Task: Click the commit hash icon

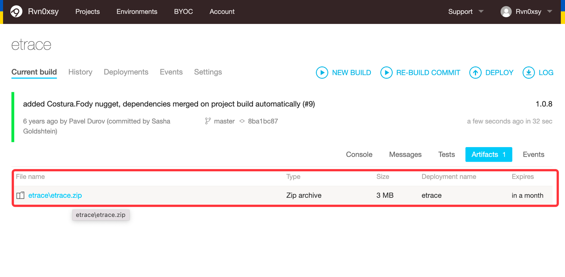Action: (x=242, y=121)
